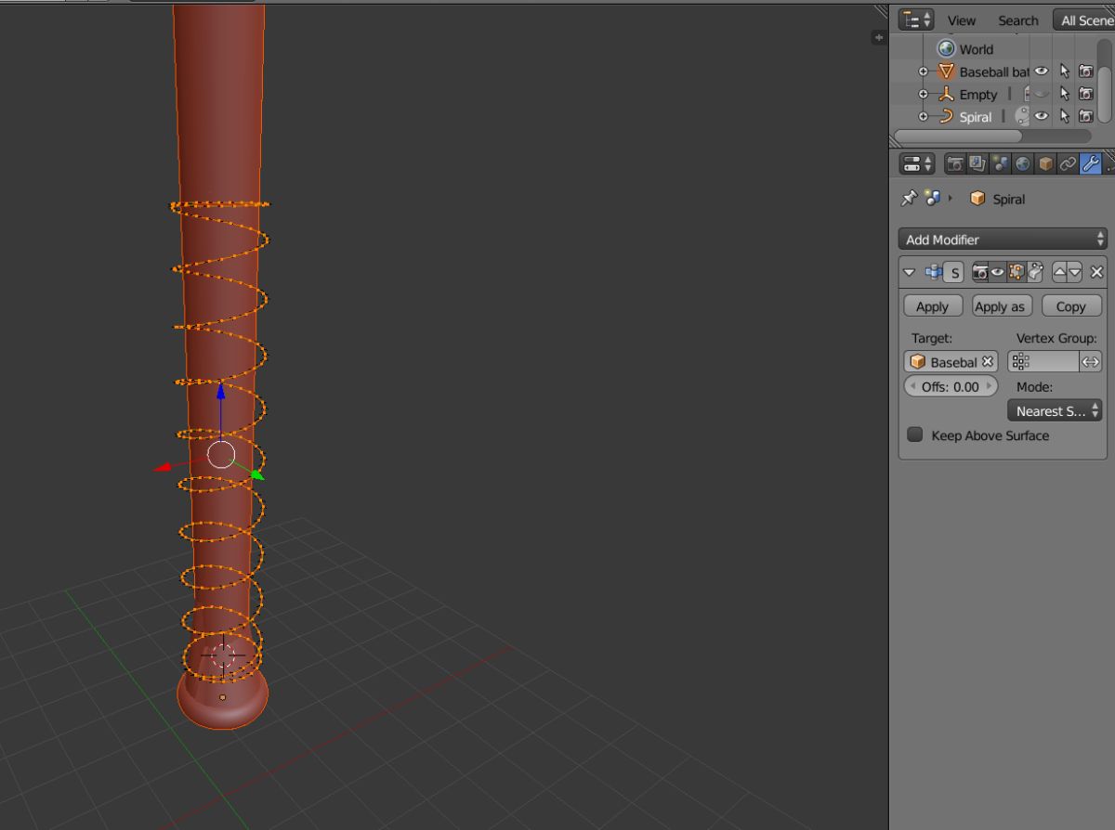The height and width of the screenshot is (830, 1115).
Task: Click the Apply button
Action: pos(933,306)
